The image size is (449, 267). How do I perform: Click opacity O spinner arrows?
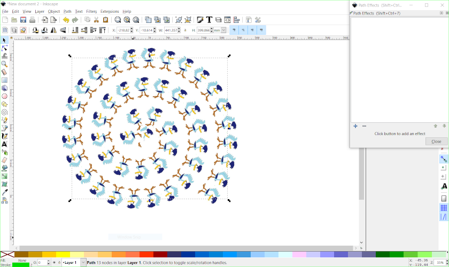[49, 262]
